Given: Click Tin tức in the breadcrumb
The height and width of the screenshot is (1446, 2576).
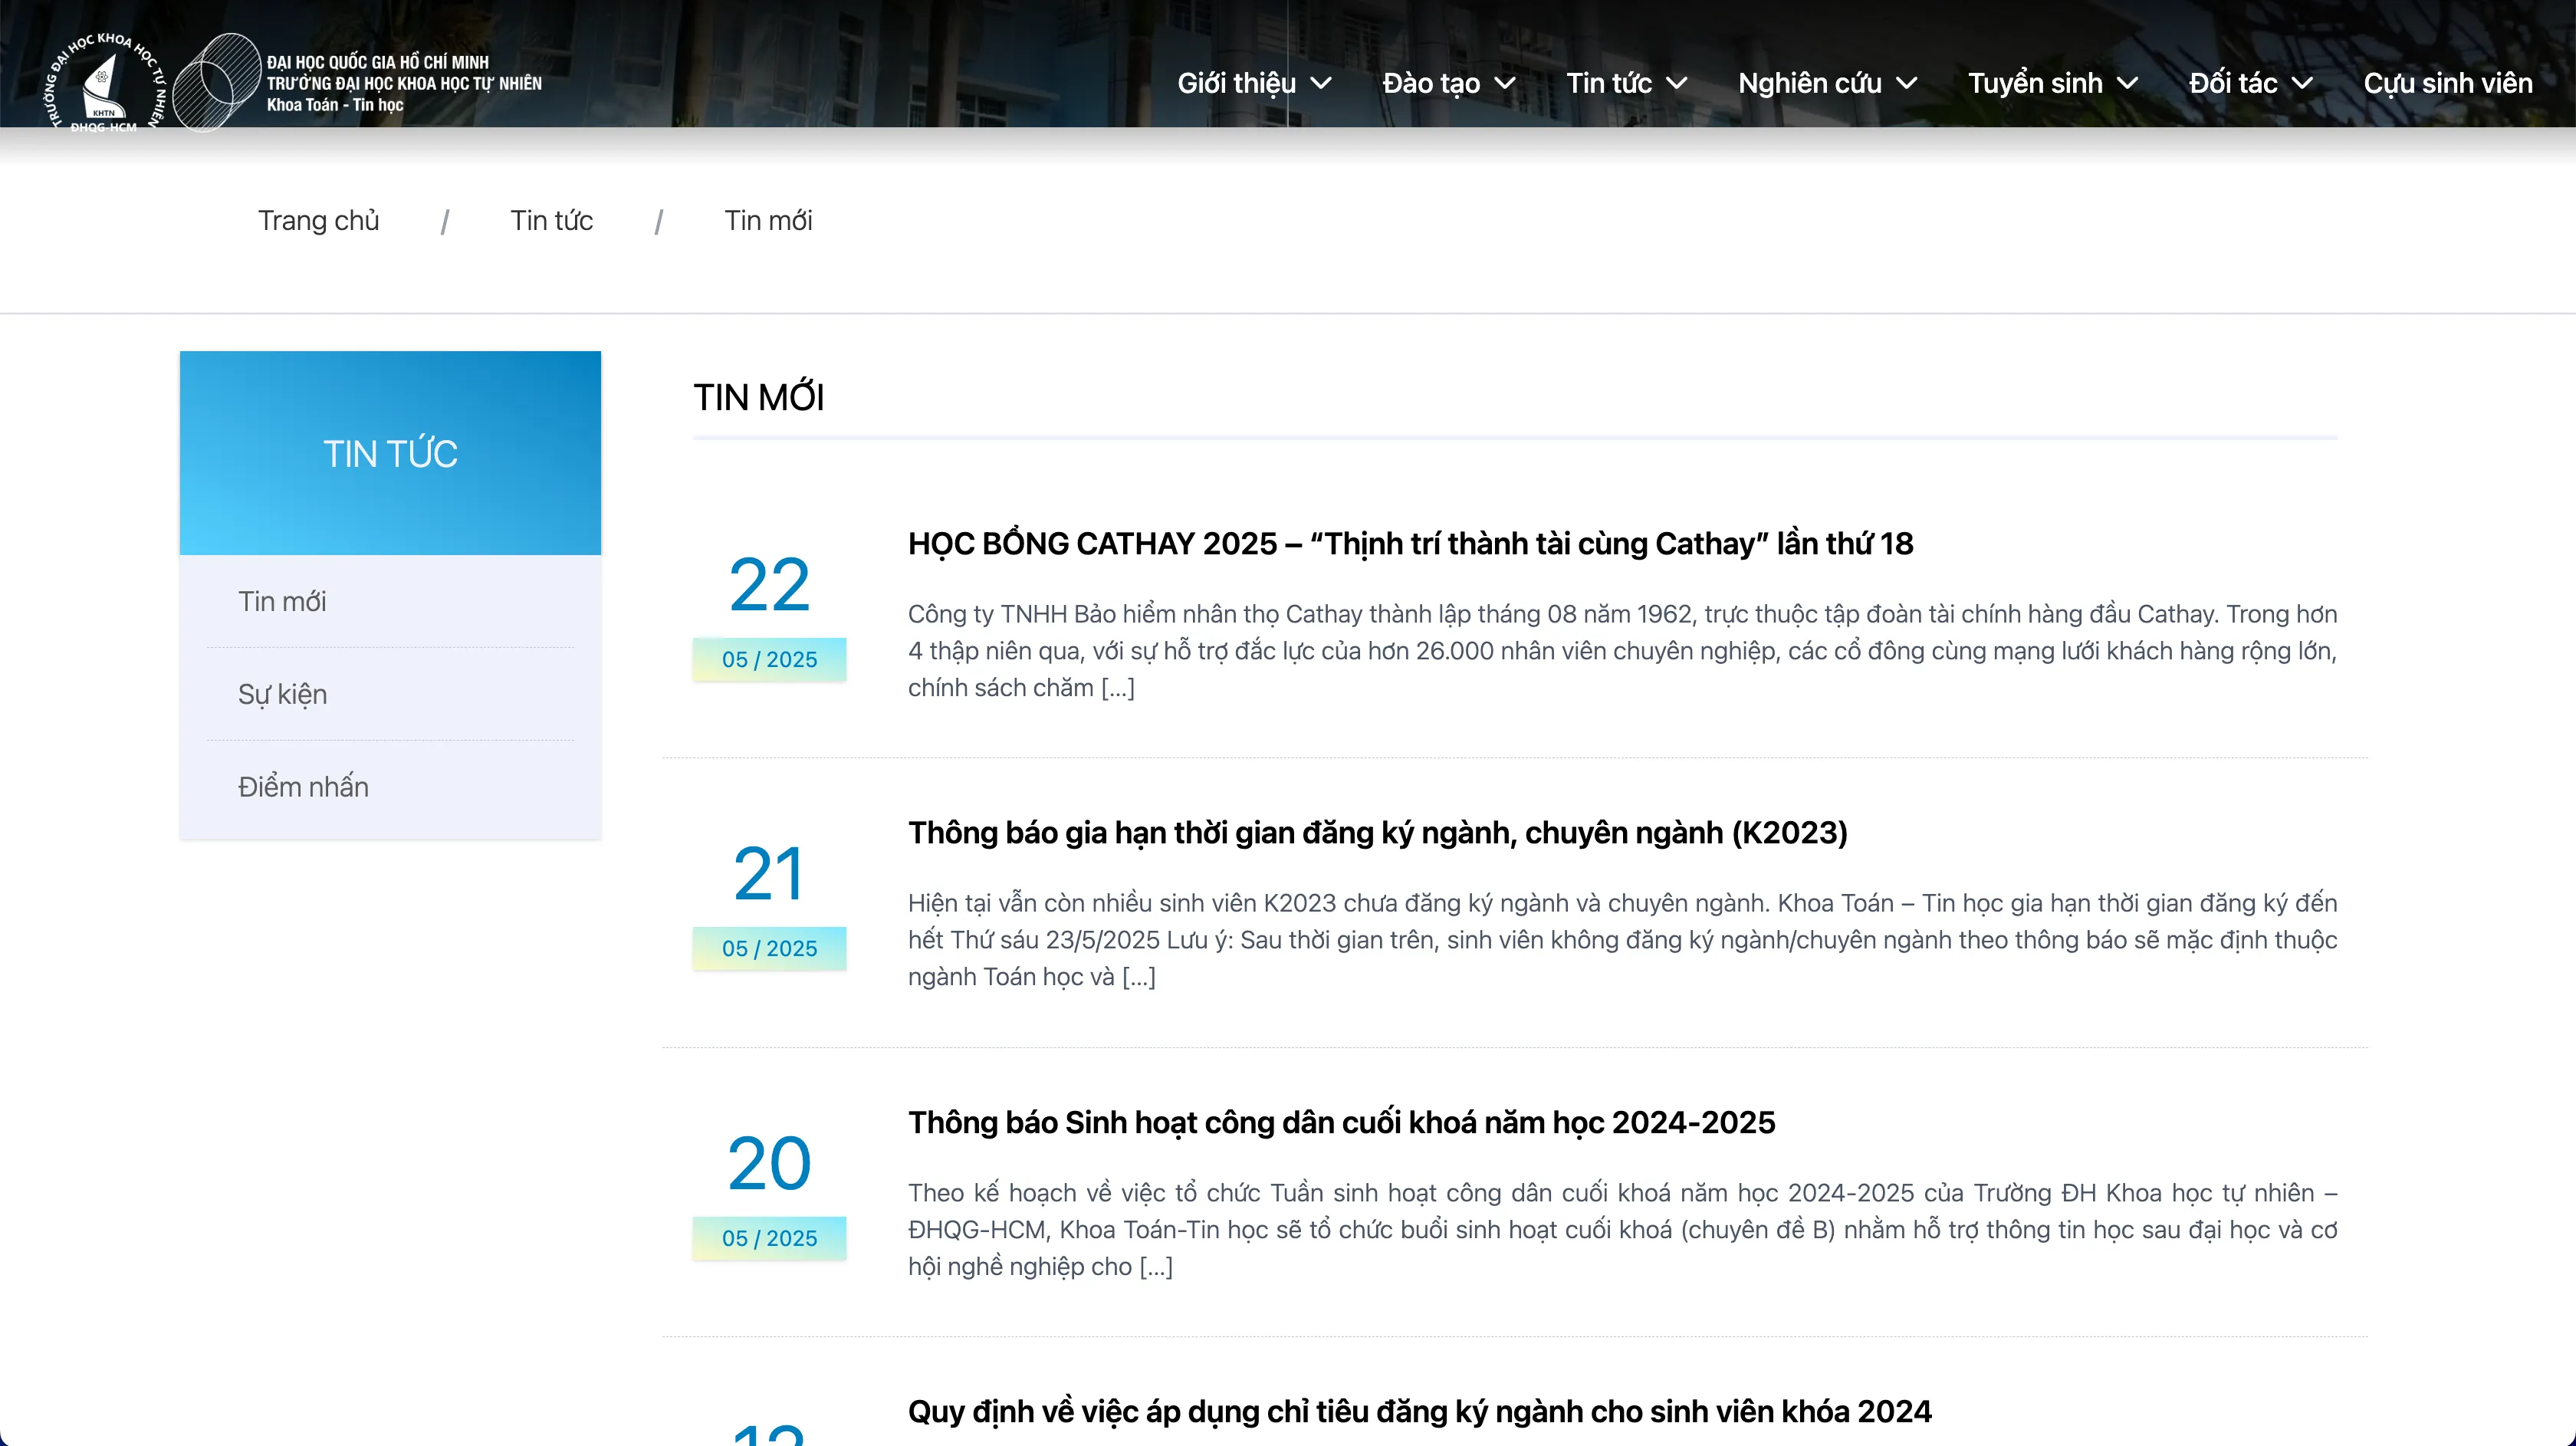Looking at the screenshot, I should point(551,220).
